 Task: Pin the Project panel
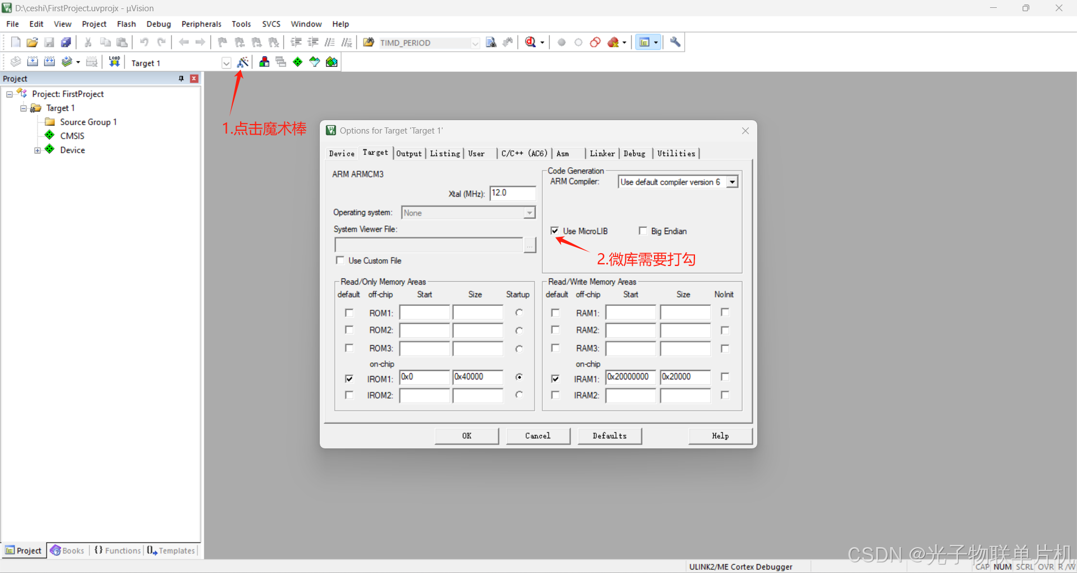coord(181,79)
